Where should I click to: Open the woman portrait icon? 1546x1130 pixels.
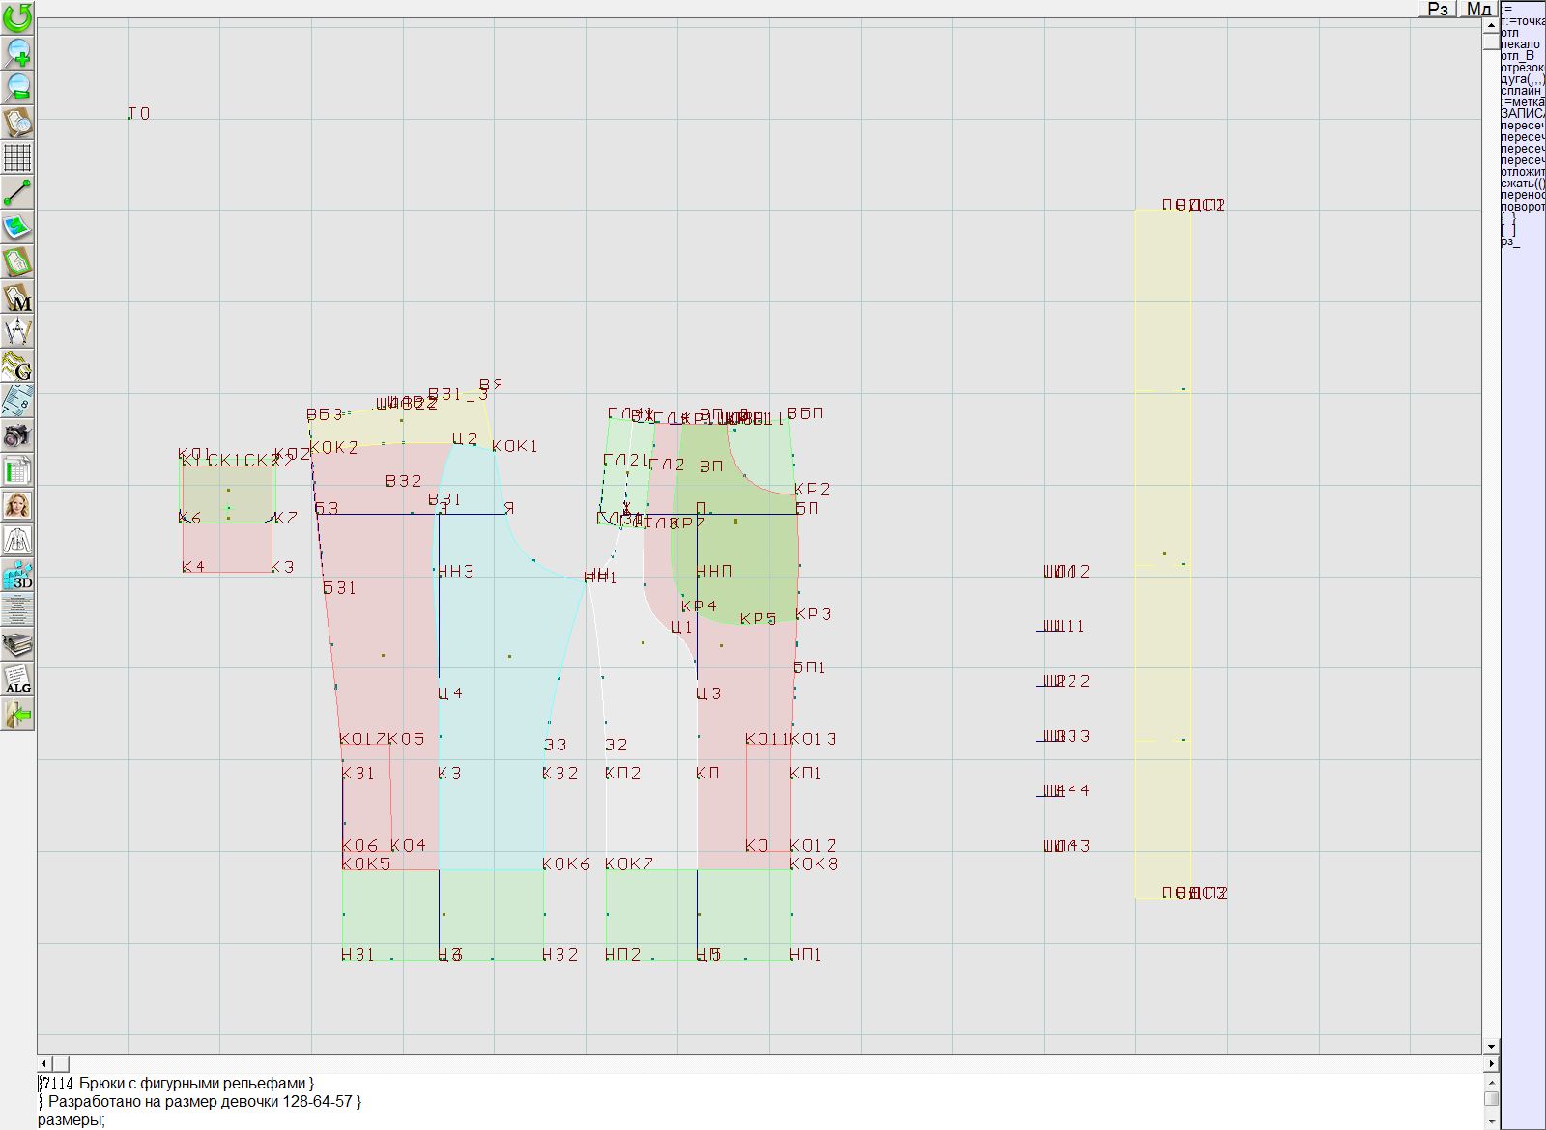point(17,505)
